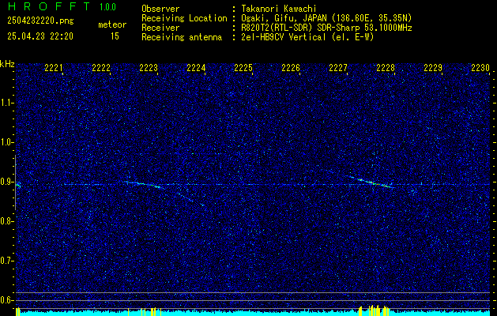
Task: Click the 0.8 kHz frequency label
Action: 6,221
